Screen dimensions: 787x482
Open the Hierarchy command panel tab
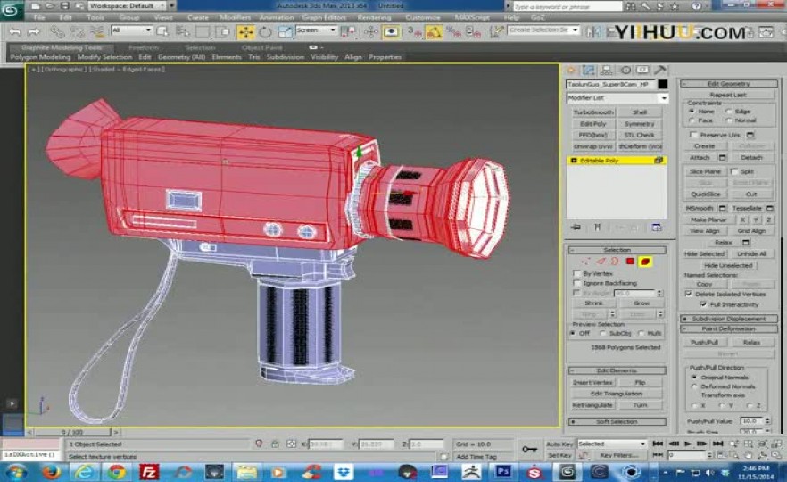(x=607, y=71)
